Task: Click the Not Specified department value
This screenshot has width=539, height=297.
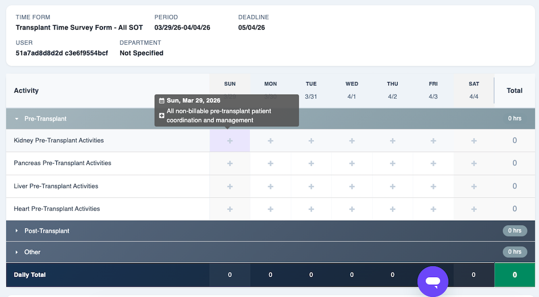Action: 141,53
